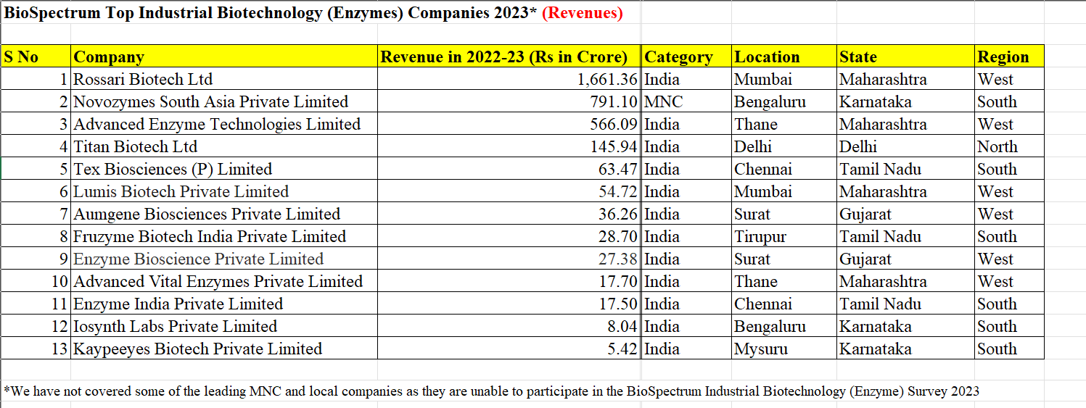Select the 'Mysuru' location cell
This screenshot has height=408, width=1086.
(785, 349)
